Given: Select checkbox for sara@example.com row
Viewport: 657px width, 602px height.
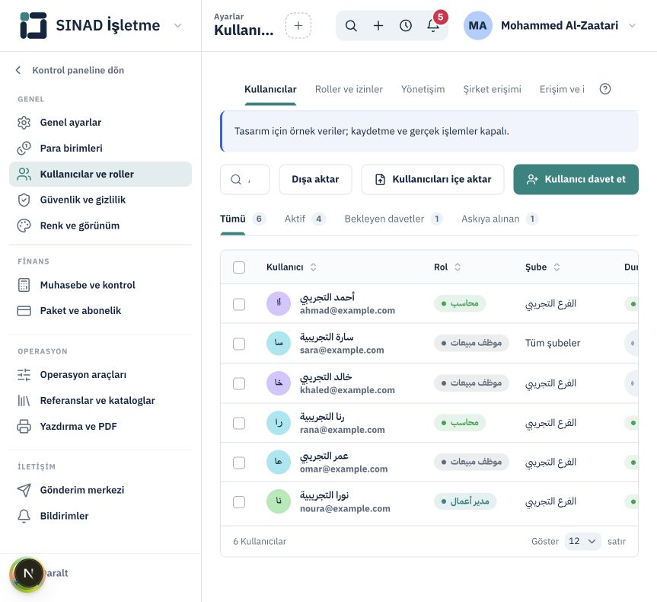Looking at the screenshot, I should coord(239,344).
